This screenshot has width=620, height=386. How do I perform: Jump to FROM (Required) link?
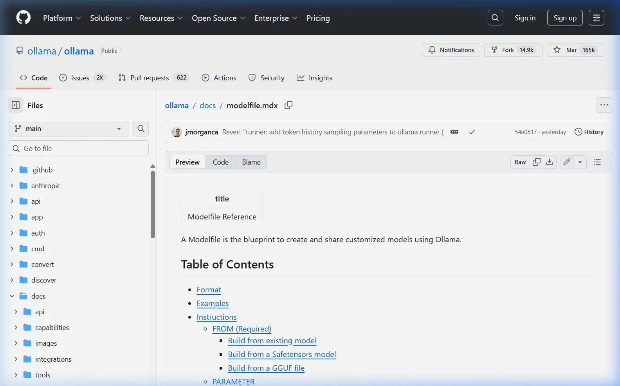242,329
